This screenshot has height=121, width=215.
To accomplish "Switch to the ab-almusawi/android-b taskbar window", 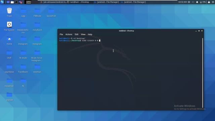I will point(53,2).
